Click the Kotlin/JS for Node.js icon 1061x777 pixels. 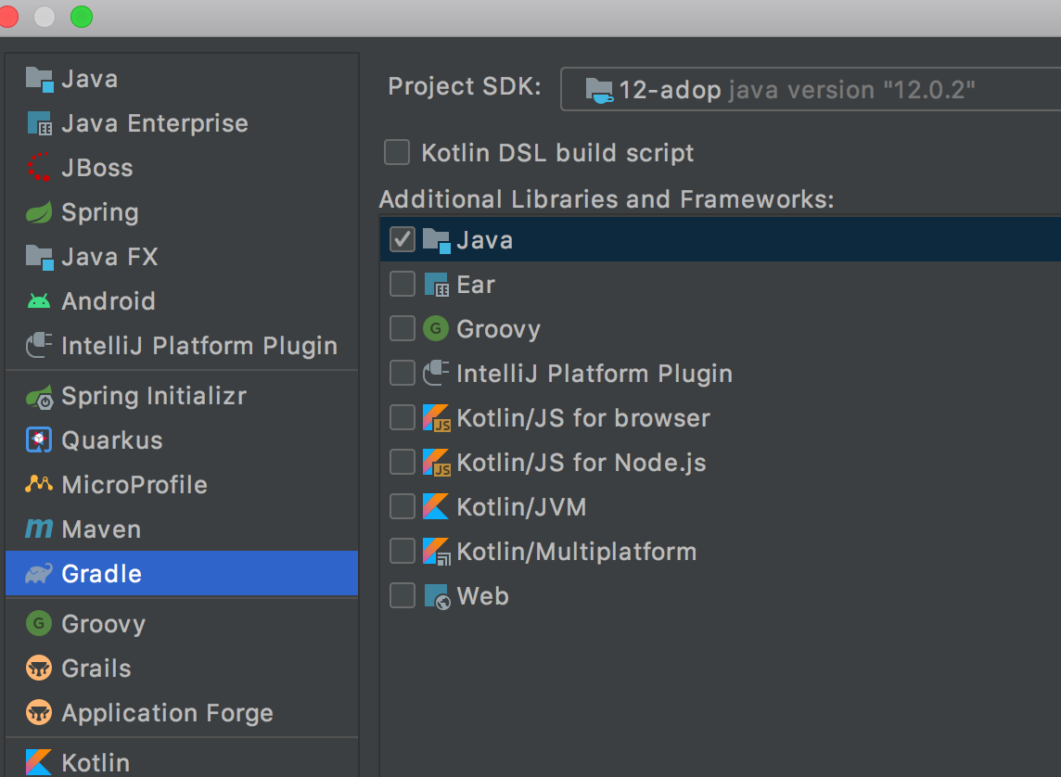[x=437, y=463]
